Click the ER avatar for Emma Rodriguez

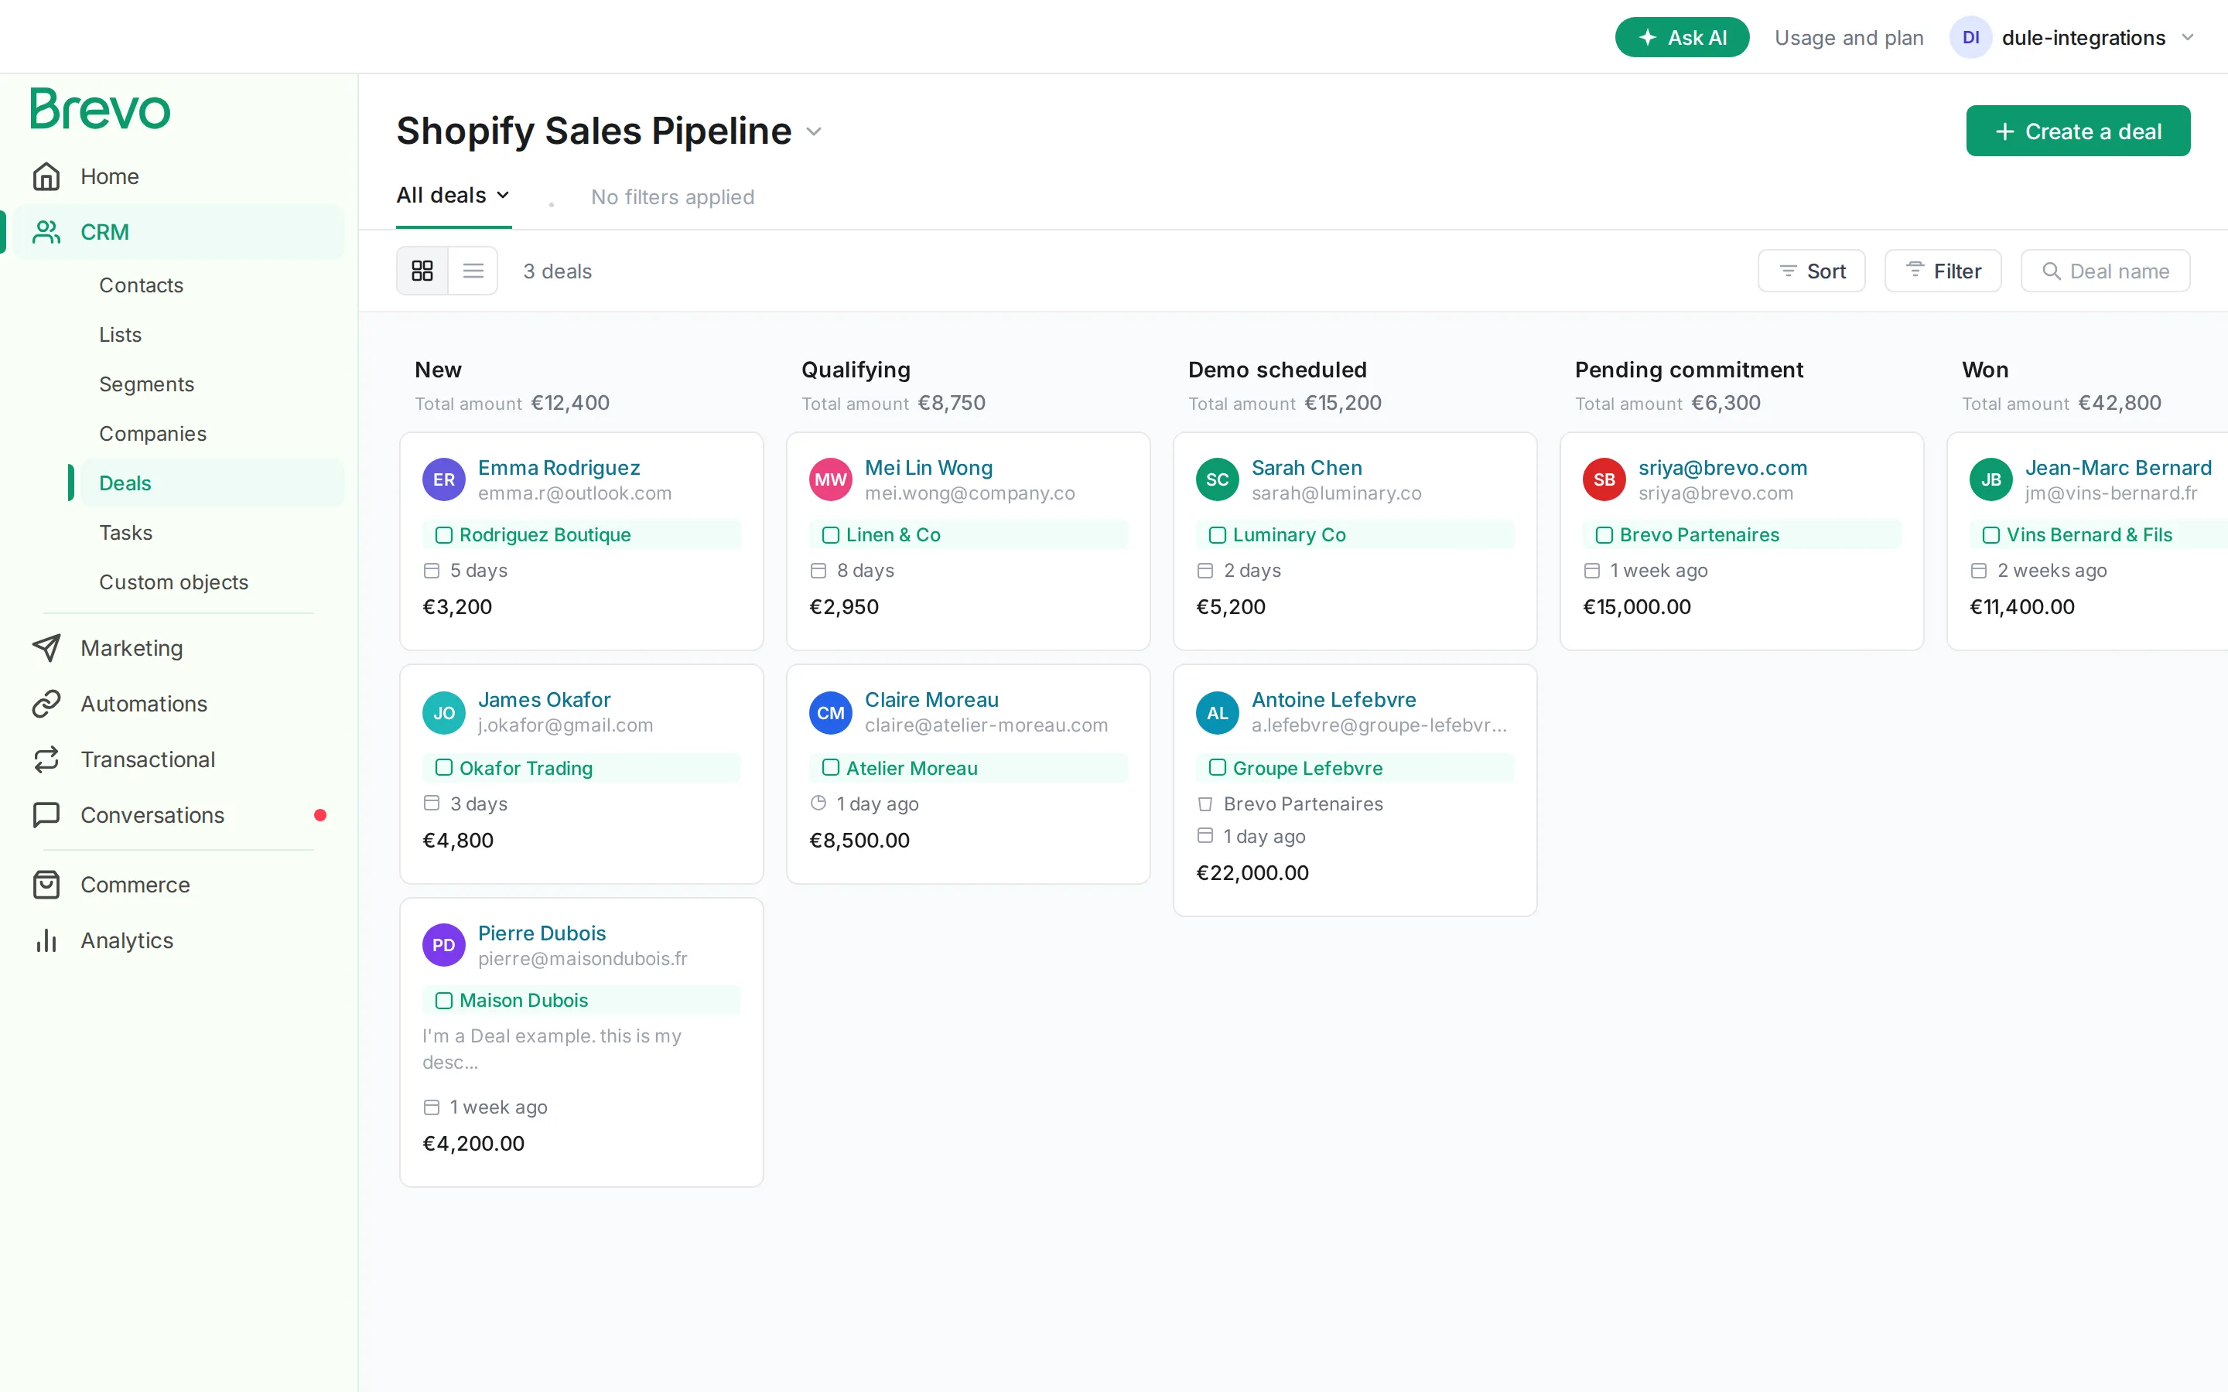click(x=444, y=479)
